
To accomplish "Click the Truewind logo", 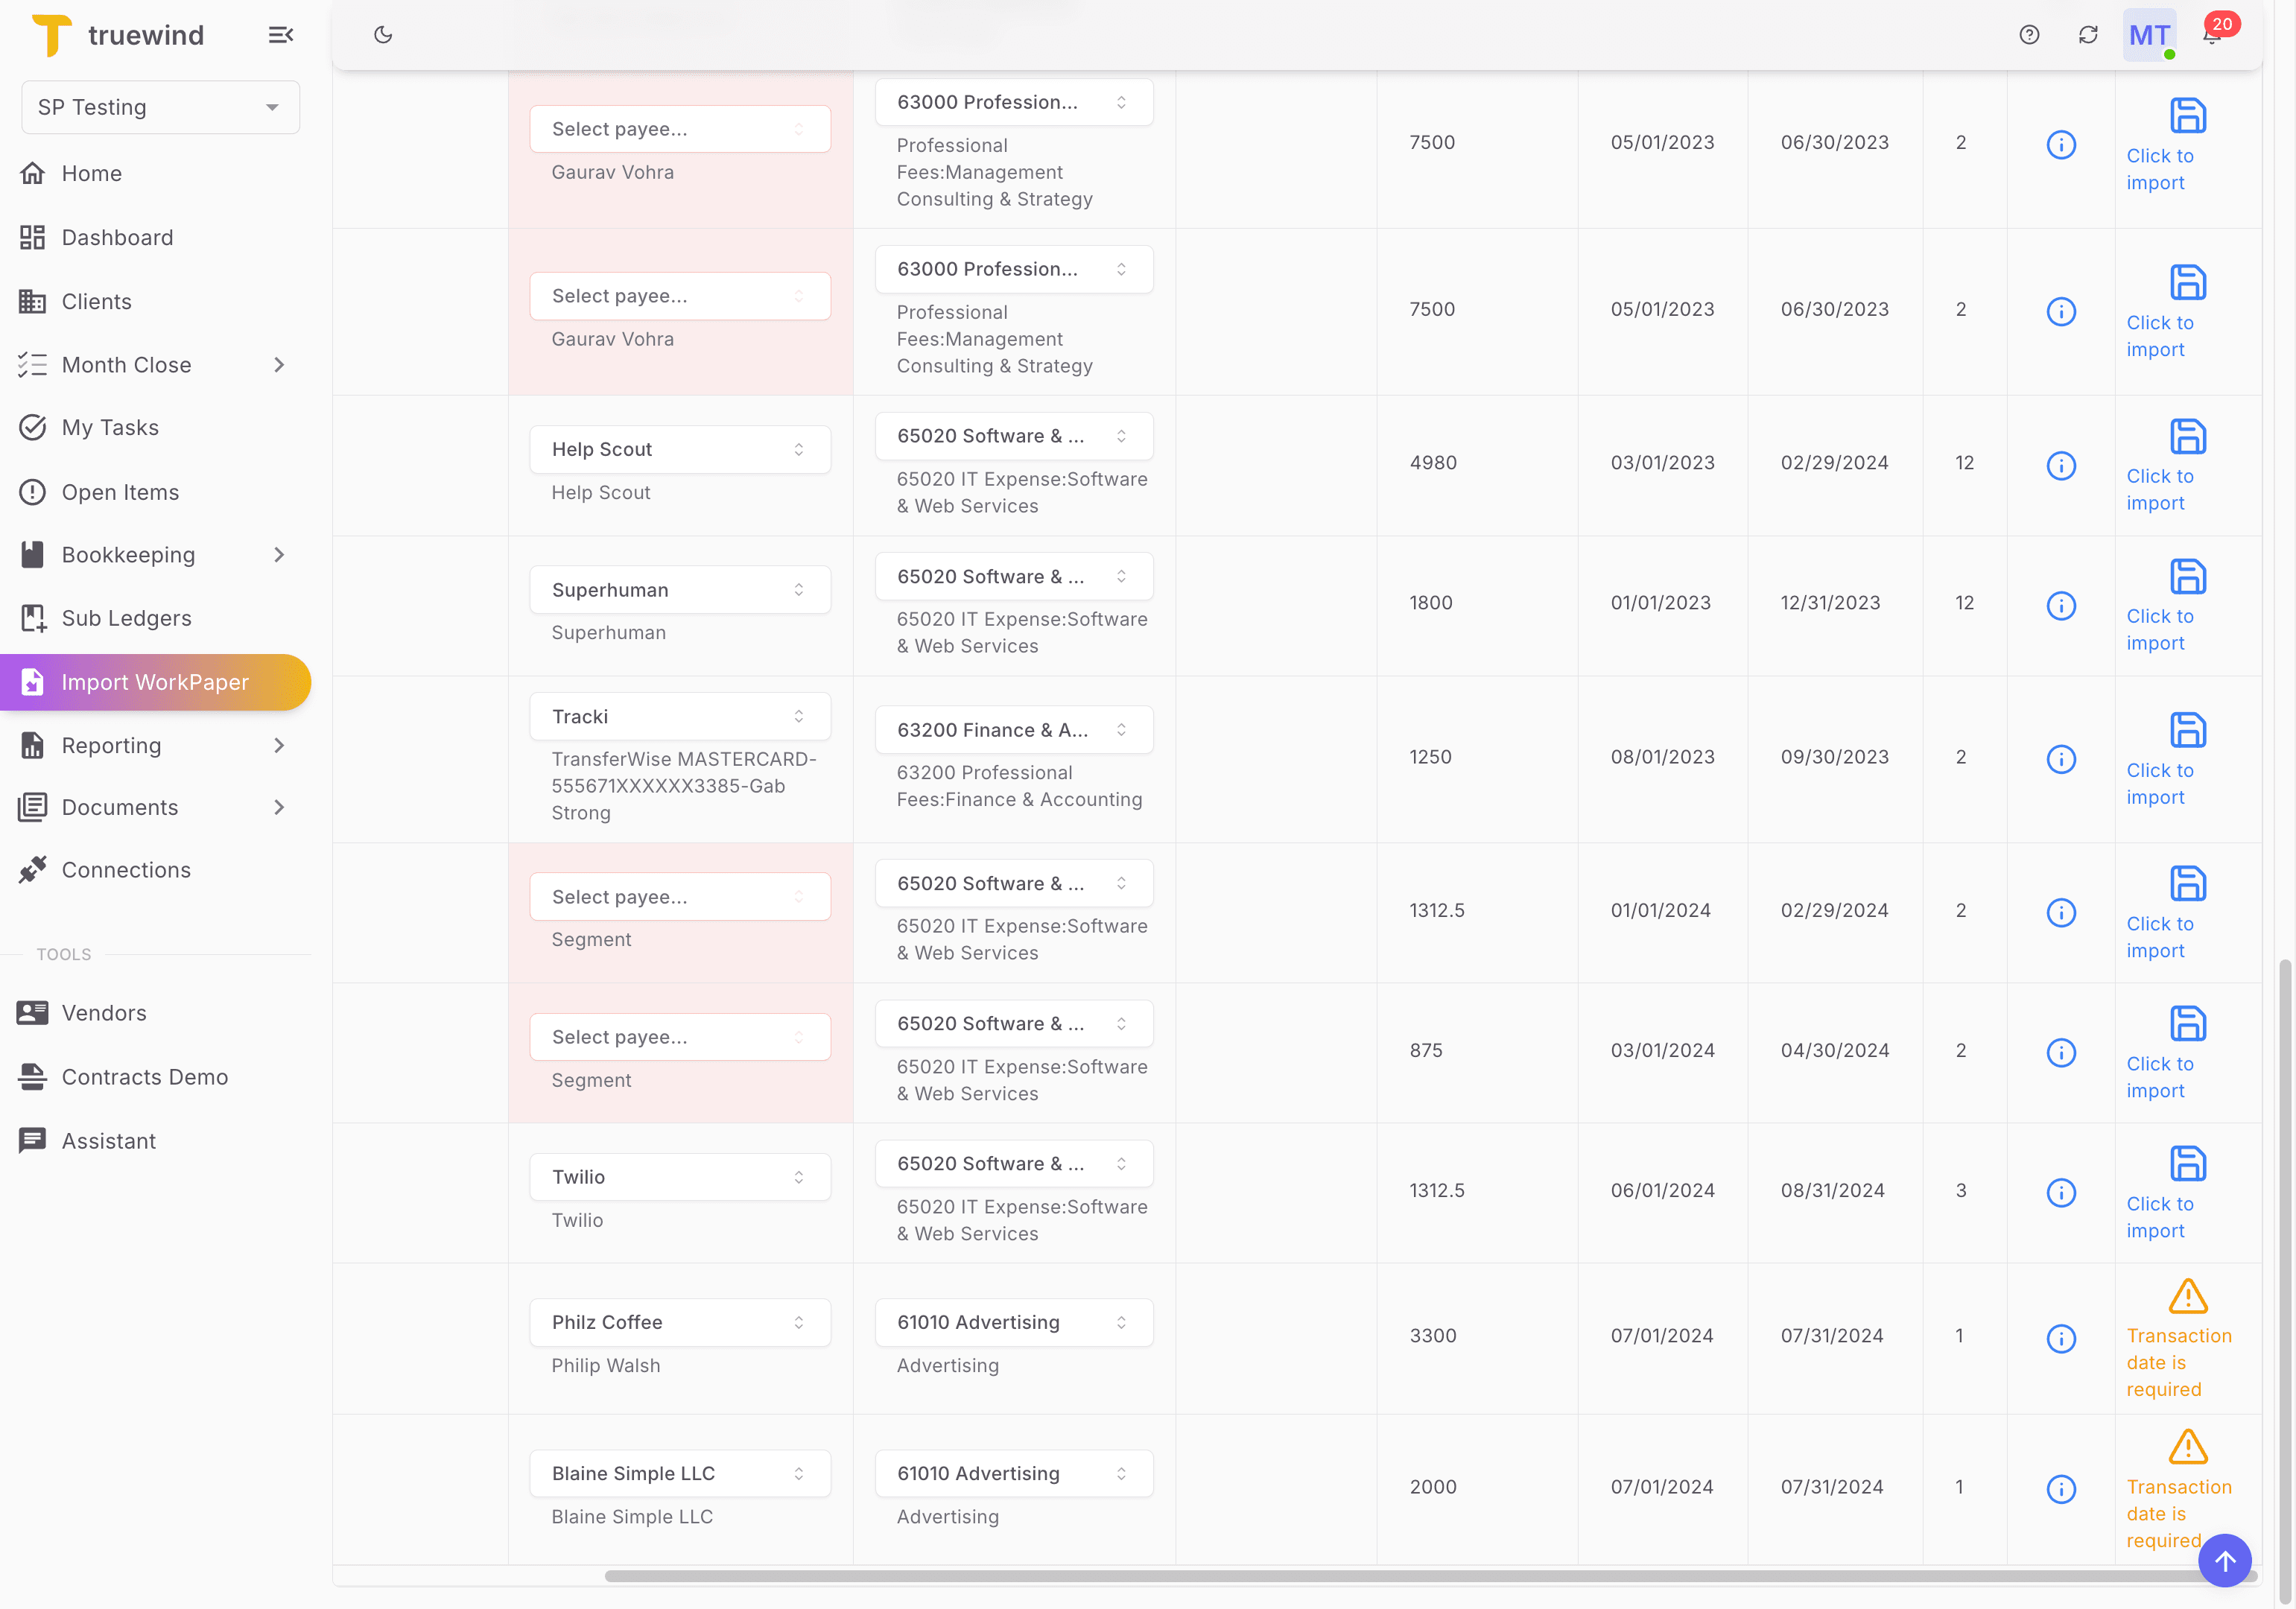I will click(x=51, y=34).
